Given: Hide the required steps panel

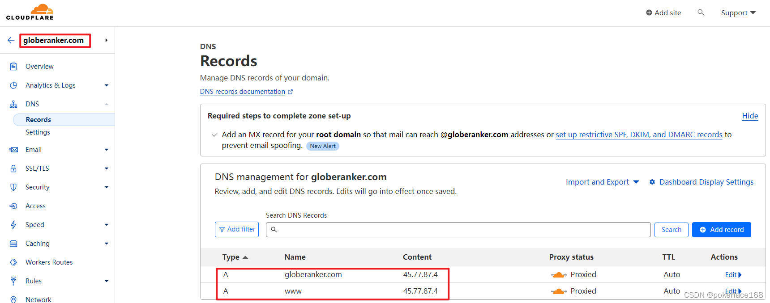Looking at the screenshot, I should 750,116.
